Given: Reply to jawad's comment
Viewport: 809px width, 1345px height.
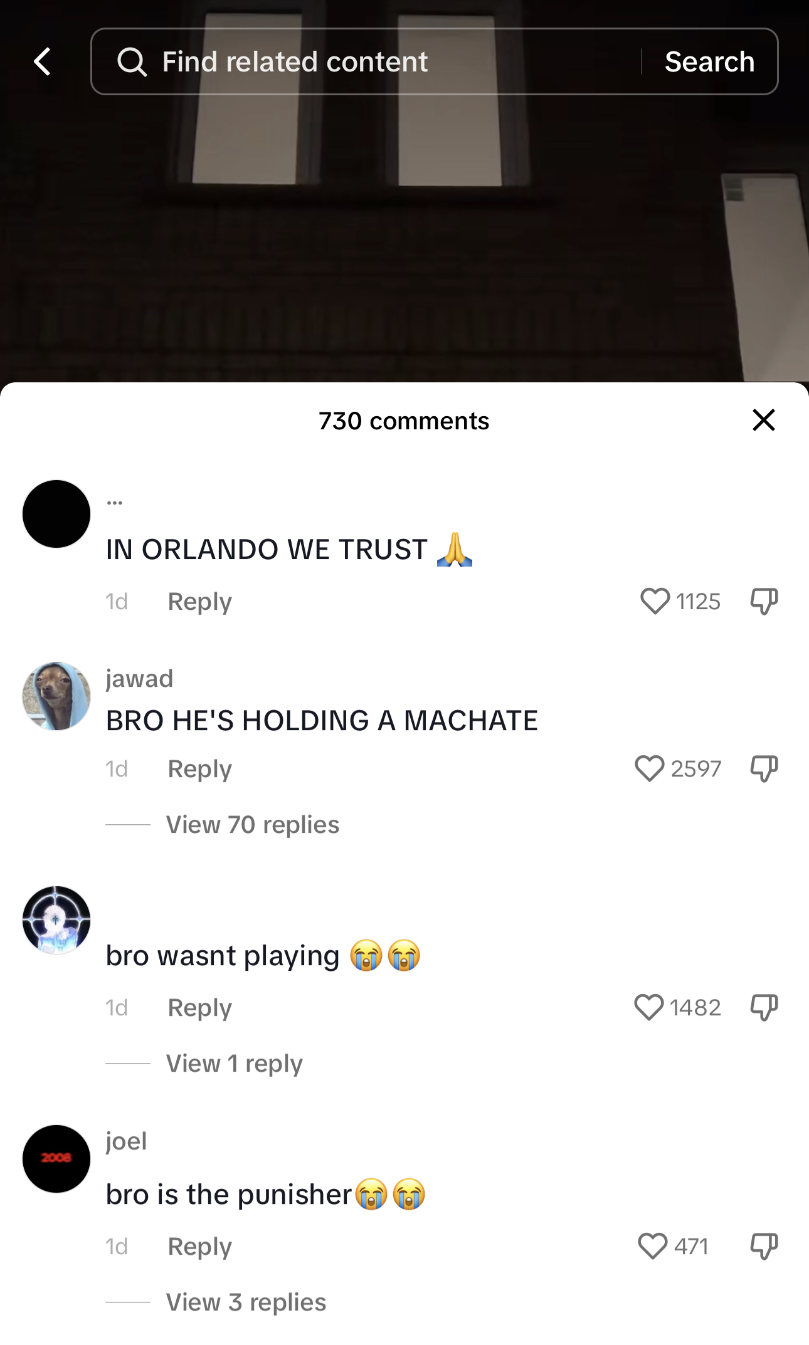Looking at the screenshot, I should coord(199,769).
